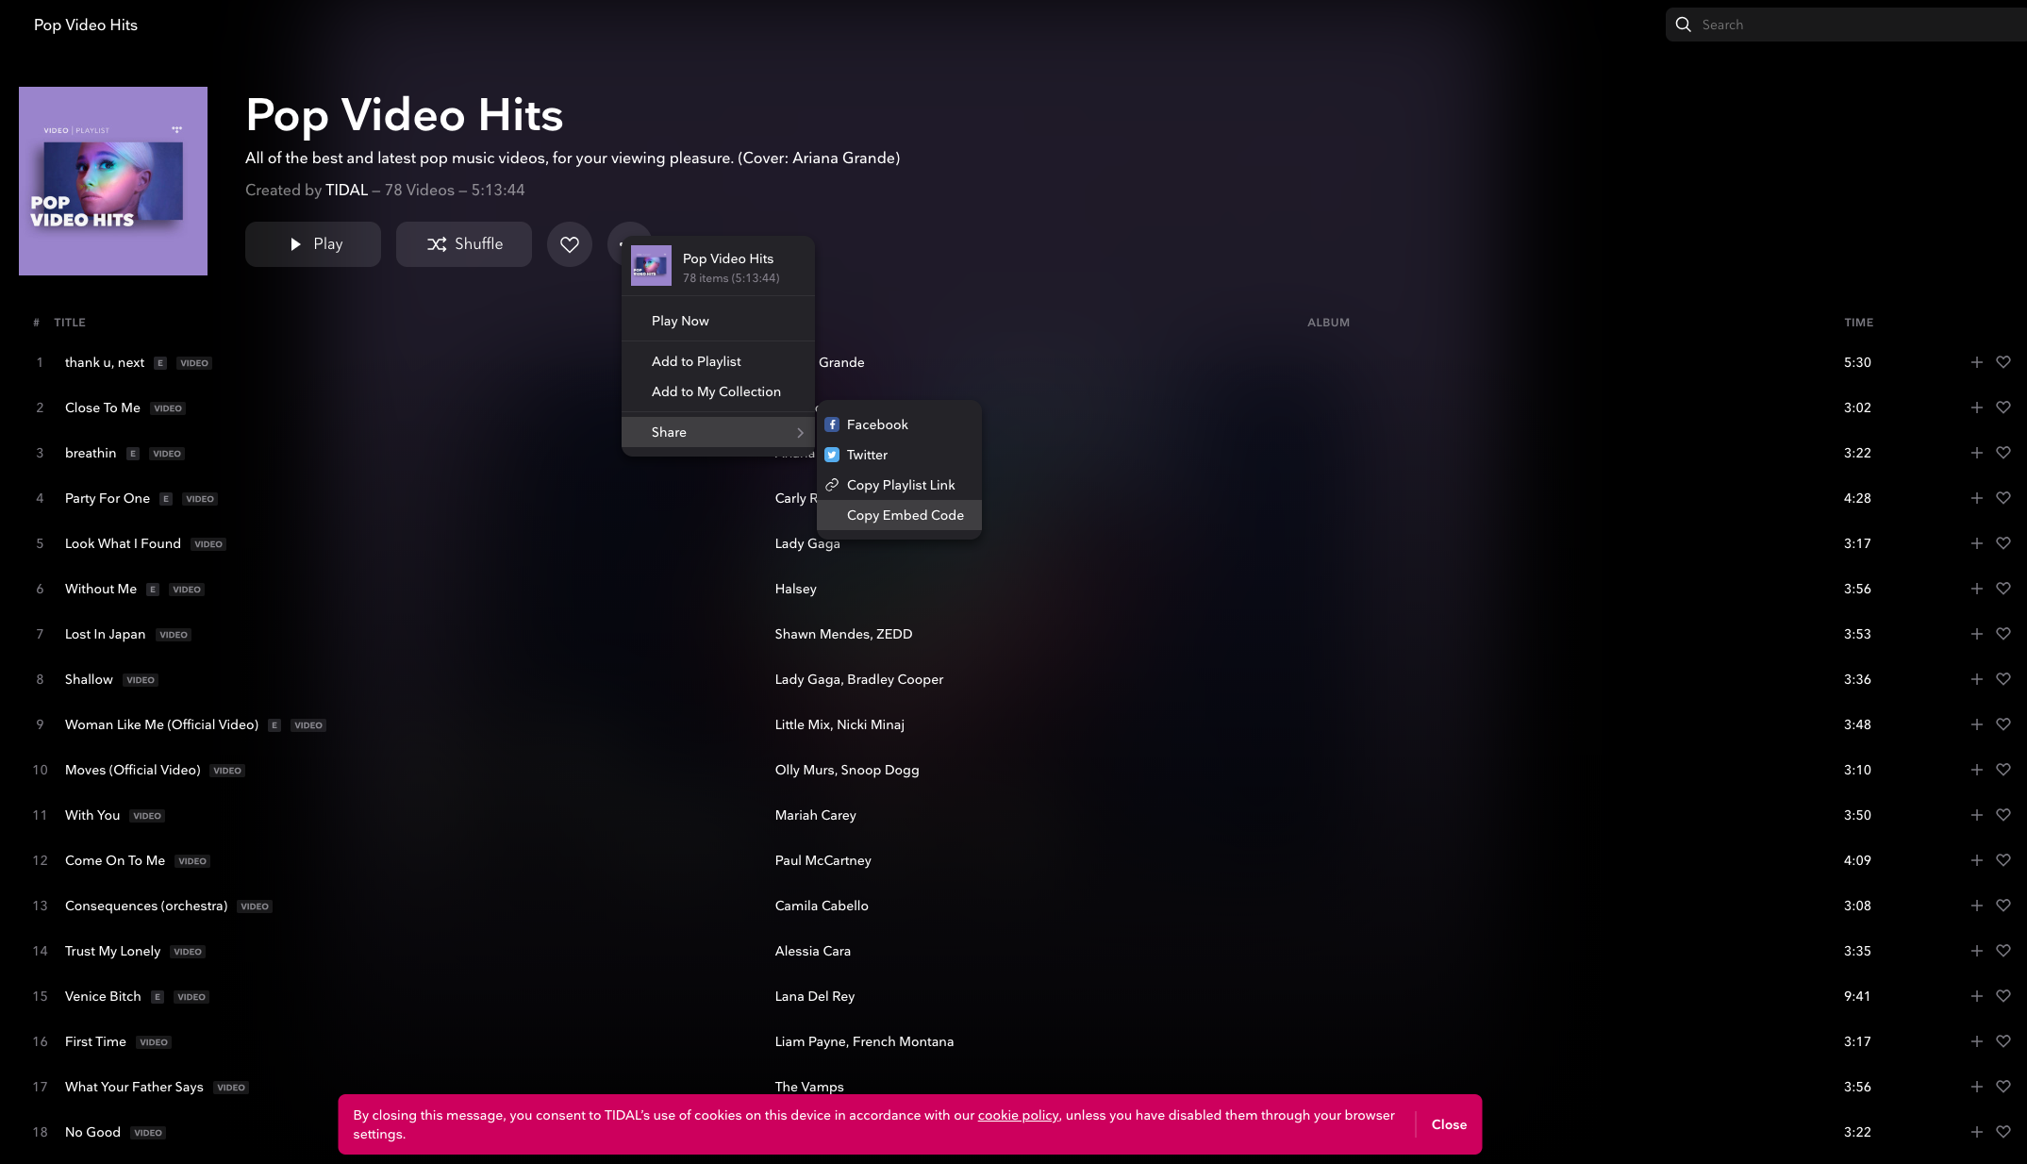Image resolution: width=2027 pixels, height=1164 pixels.
Task: Open the Lana Del Rey artist link
Action: click(814, 996)
